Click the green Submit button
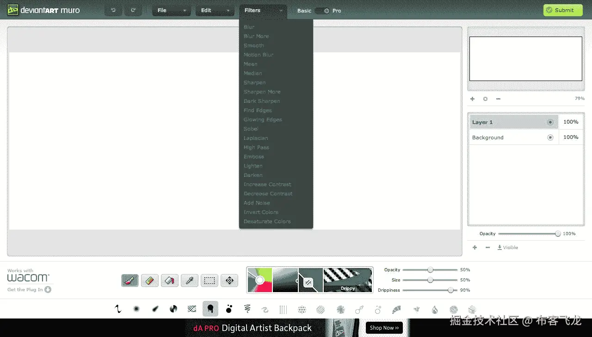Image resolution: width=592 pixels, height=337 pixels. (563, 10)
